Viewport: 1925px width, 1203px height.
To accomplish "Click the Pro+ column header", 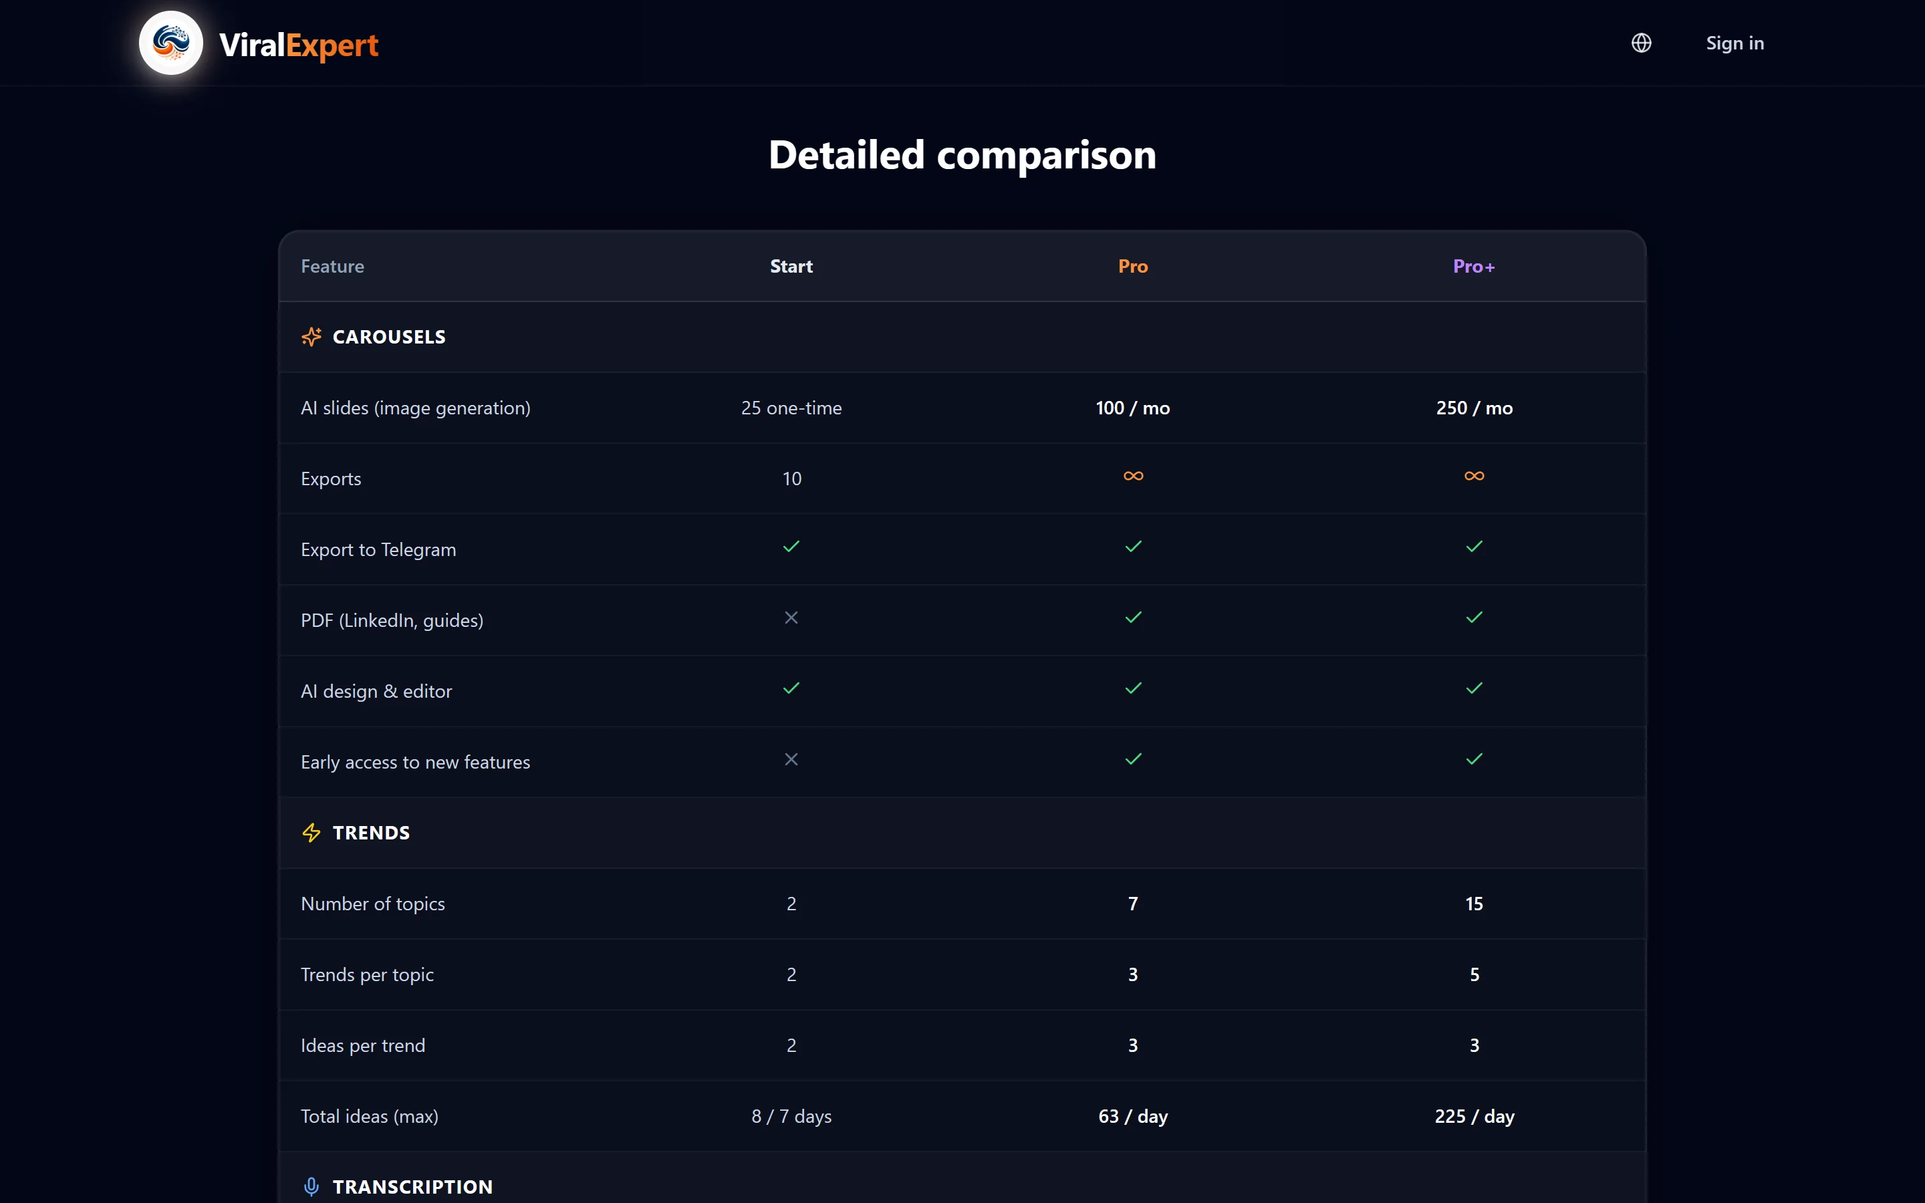I will tap(1474, 267).
